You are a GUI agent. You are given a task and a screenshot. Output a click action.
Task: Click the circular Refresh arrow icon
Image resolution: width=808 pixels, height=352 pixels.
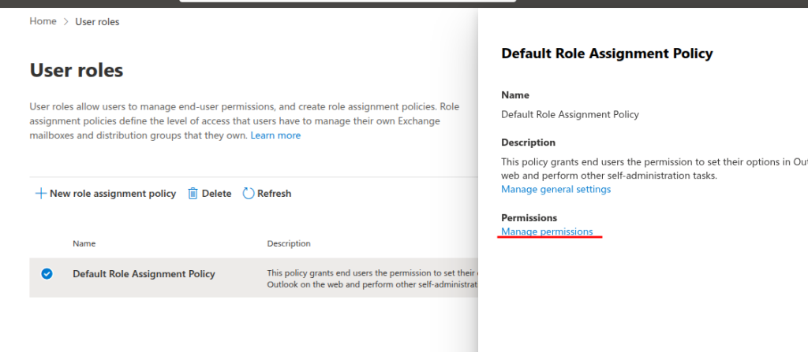[x=249, y=194]
